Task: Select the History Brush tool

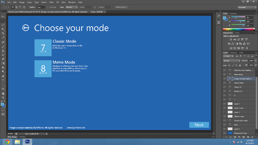Action: pyautogui.click(x=3, y=55)
